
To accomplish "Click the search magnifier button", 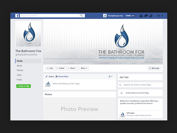I will point(81,16).
